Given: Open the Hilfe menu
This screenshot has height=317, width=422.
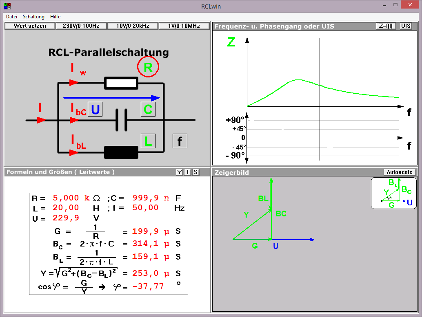Looking at the screenshot, I should 55,17.
